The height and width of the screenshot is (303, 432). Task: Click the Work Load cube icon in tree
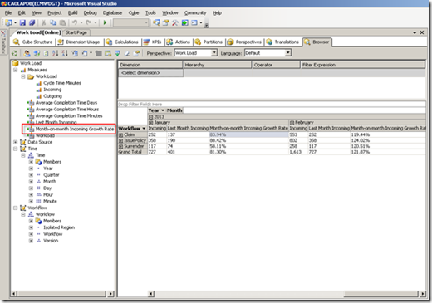click(16, 63)
